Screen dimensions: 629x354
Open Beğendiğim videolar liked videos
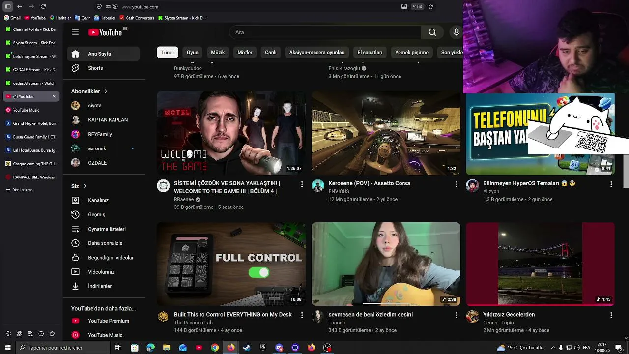tap(103, 258)
